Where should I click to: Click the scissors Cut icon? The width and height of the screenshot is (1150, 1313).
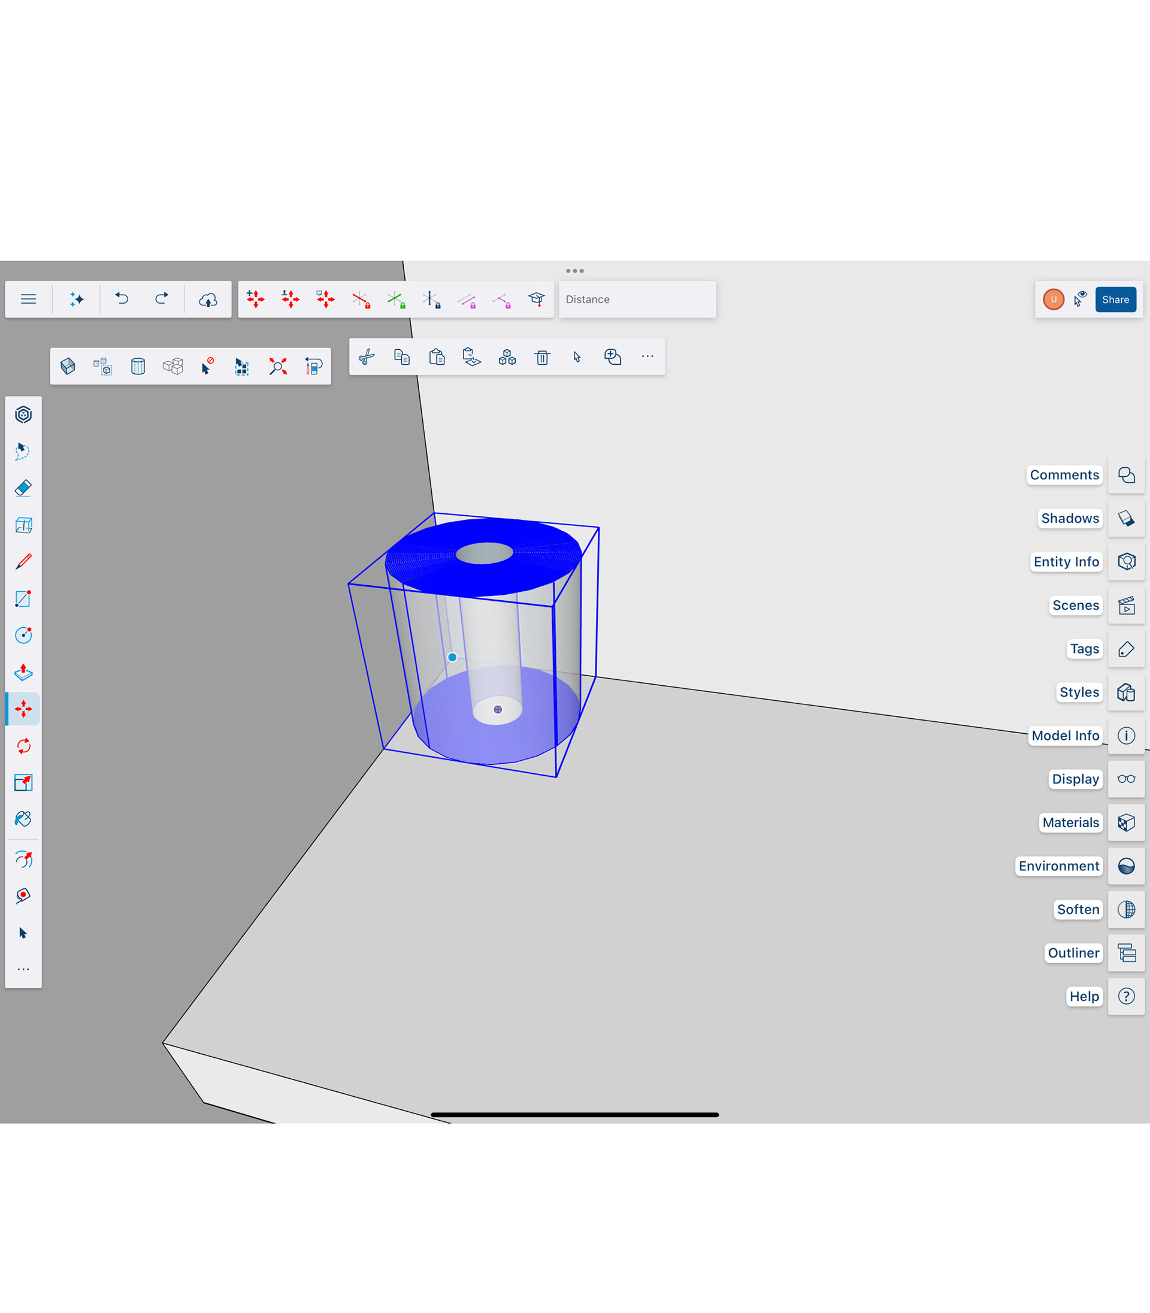[367, 357]
